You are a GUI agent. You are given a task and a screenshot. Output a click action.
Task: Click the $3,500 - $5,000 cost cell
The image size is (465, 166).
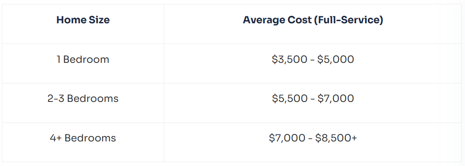pos(313,59)
